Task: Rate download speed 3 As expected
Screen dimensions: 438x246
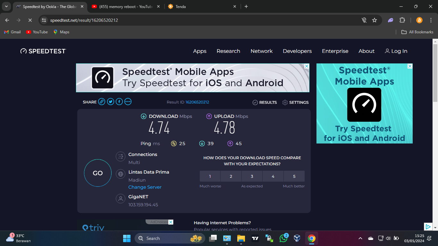Action: [x=252, y=176]
